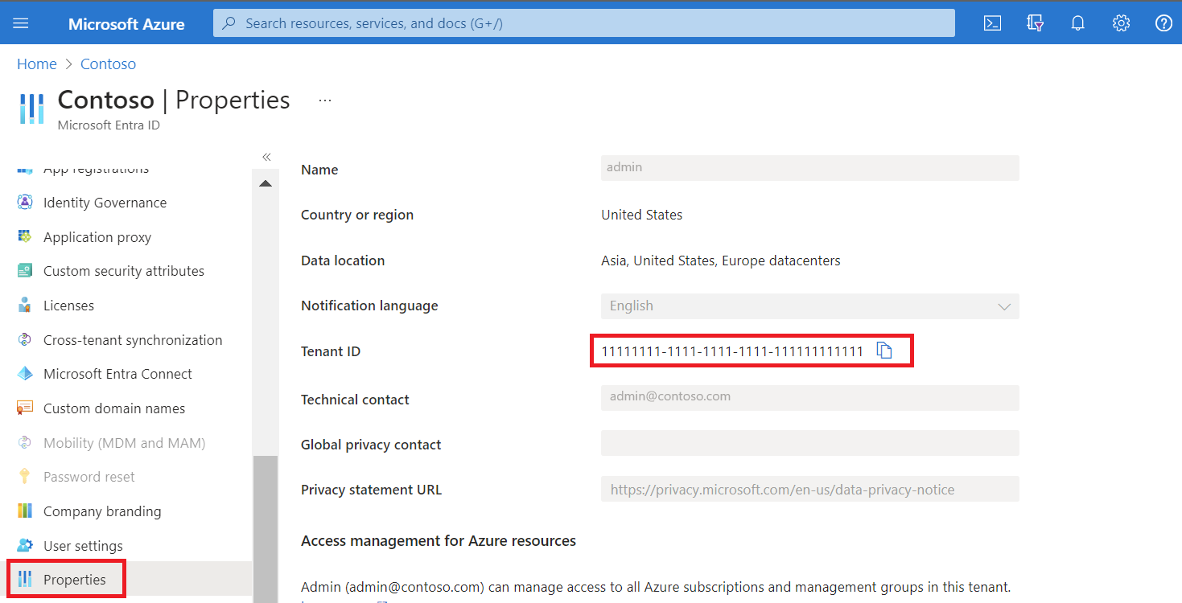Click the Licenses icon
Image resolution: width=1182 pixels, height=603 pixels.
pos(25,306)
